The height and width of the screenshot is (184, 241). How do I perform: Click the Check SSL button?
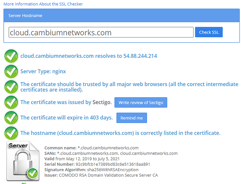click(x=209, y=32)
